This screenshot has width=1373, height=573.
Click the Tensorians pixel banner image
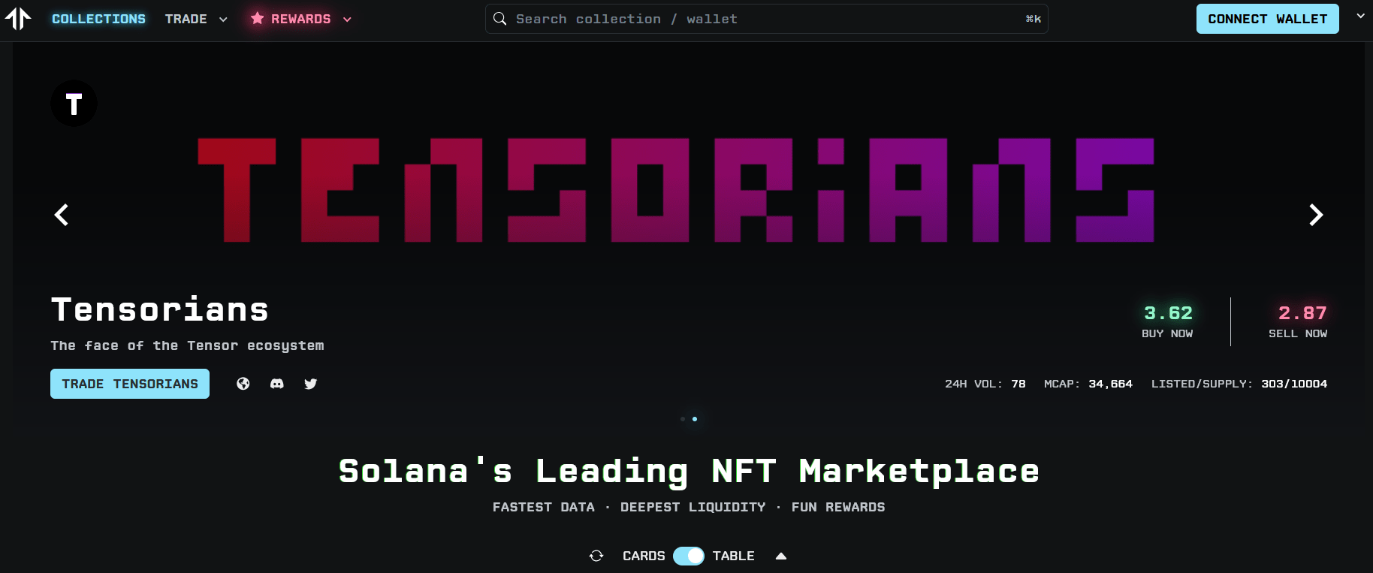676,190
